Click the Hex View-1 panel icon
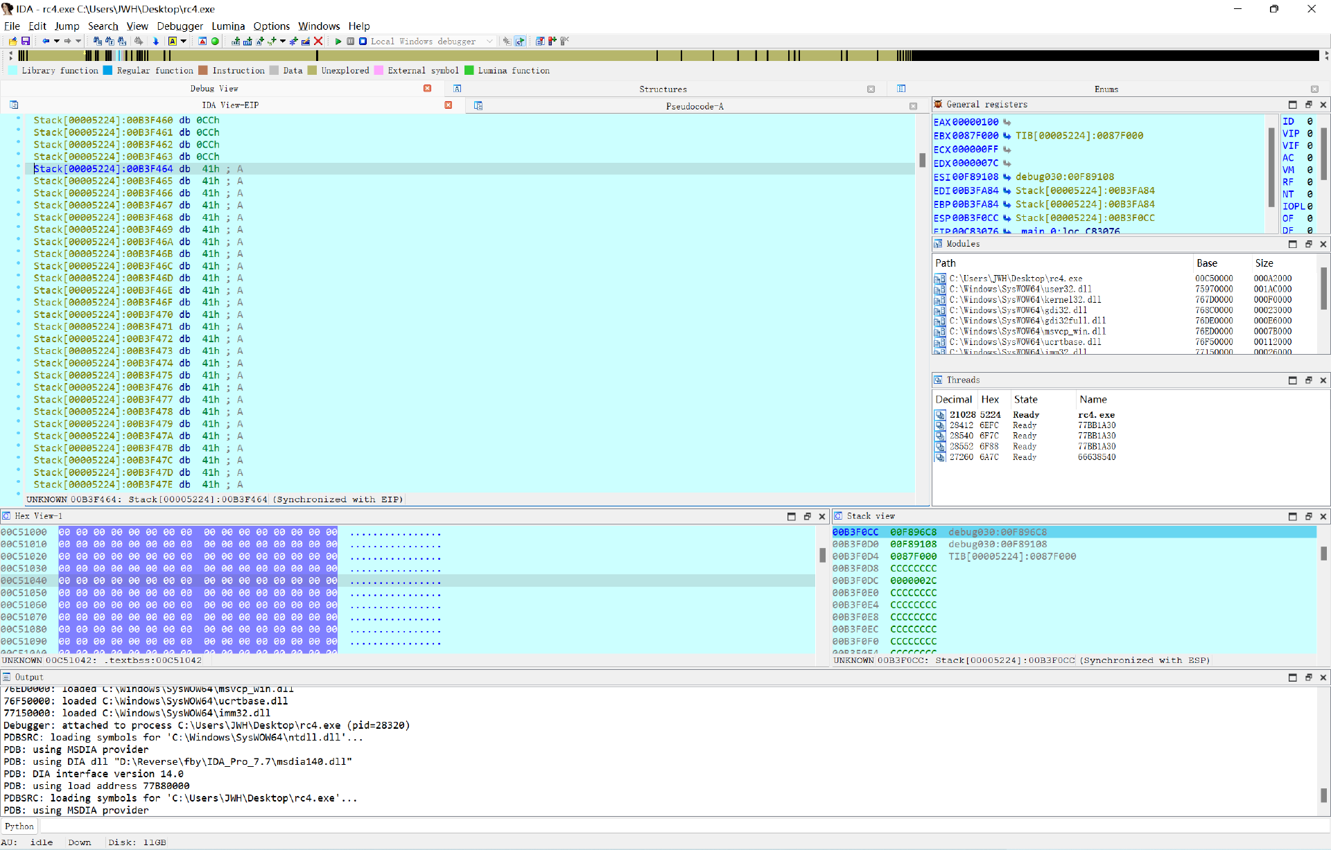Screen dimensions: 1331x850 tap(6, 516)
